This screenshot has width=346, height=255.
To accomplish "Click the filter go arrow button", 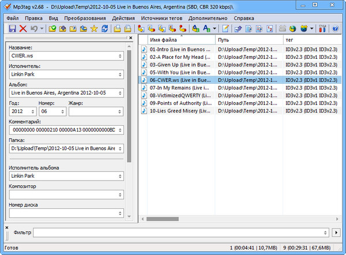I will pos(337,232).
